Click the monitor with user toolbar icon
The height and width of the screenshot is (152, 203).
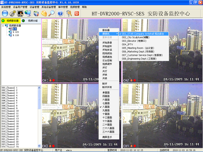click(20, 13)
